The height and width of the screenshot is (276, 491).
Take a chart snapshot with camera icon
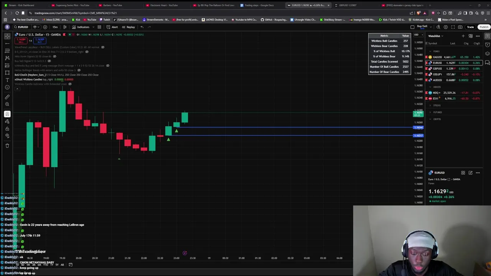click(x=460, y=27)
